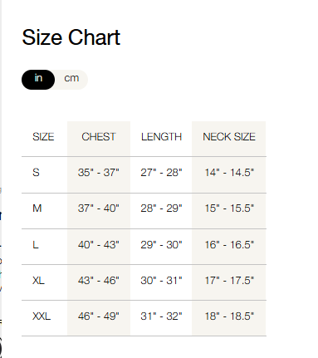Click neck size 16" - 16.5"
318x358 pixels.
(229, 245)
